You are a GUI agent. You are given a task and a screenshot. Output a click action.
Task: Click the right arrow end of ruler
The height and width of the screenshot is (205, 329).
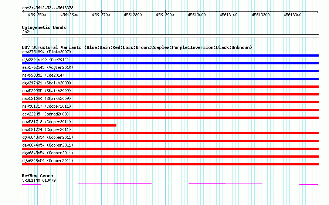pos(318,11)
